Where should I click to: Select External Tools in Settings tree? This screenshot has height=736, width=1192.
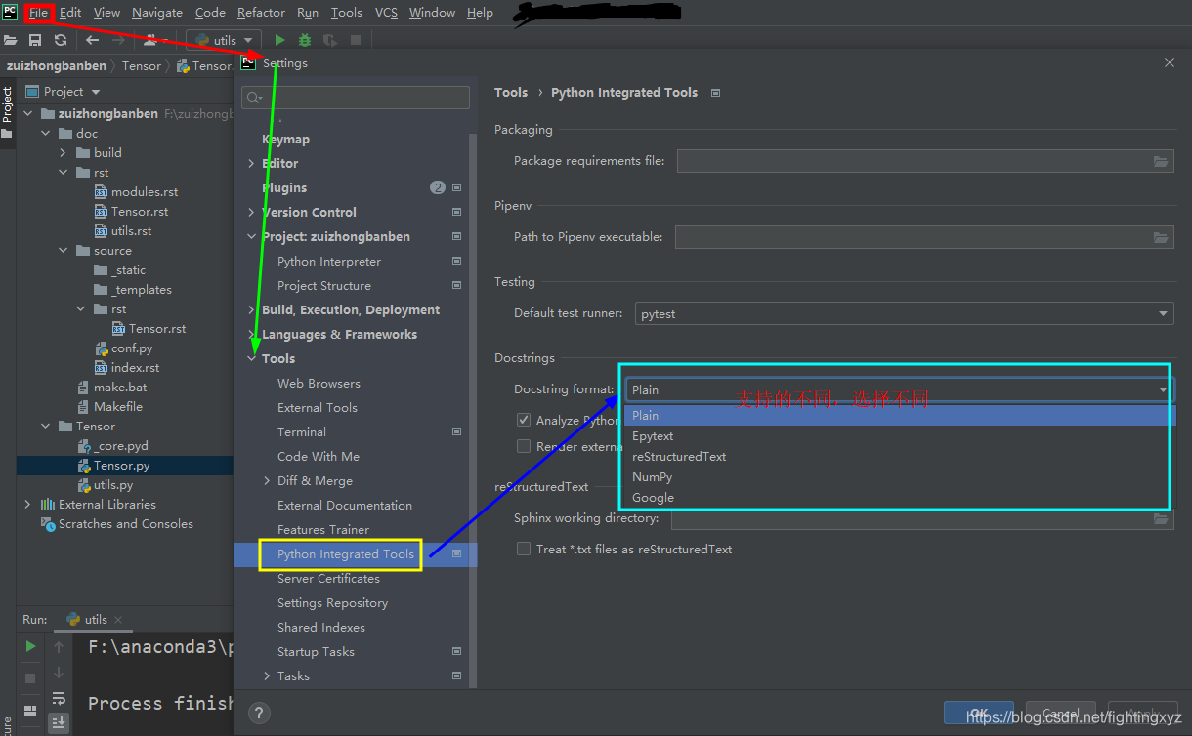(x=318, y=407)
